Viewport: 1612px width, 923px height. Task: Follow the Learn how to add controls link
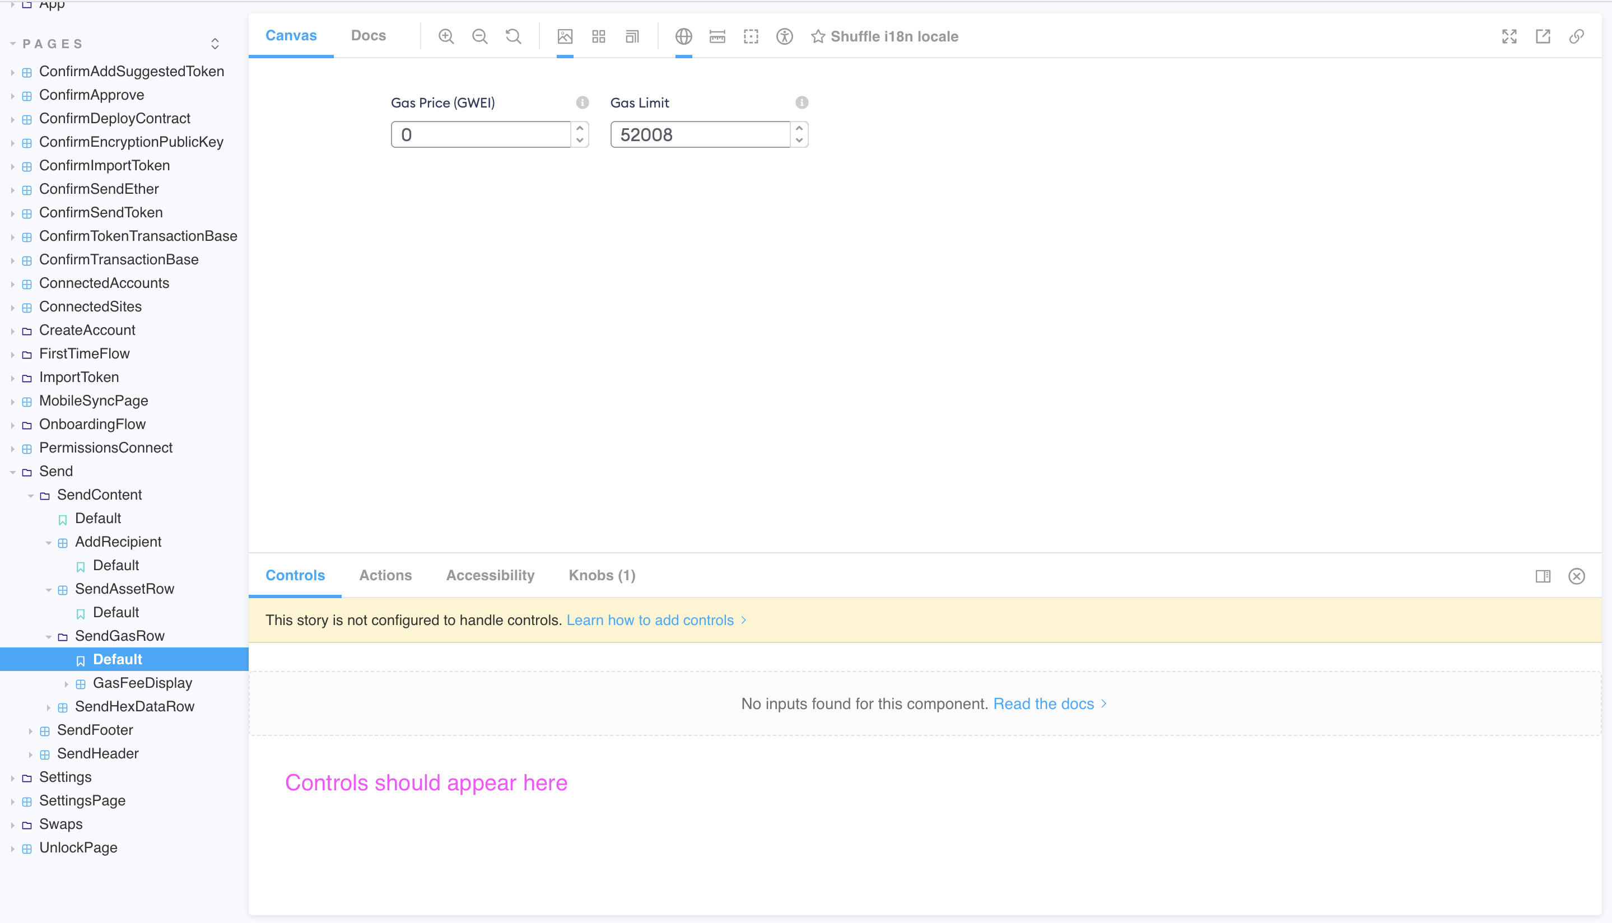coord(651,620)
